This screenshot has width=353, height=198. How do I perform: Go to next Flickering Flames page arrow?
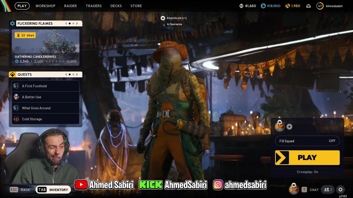point(77,23)
